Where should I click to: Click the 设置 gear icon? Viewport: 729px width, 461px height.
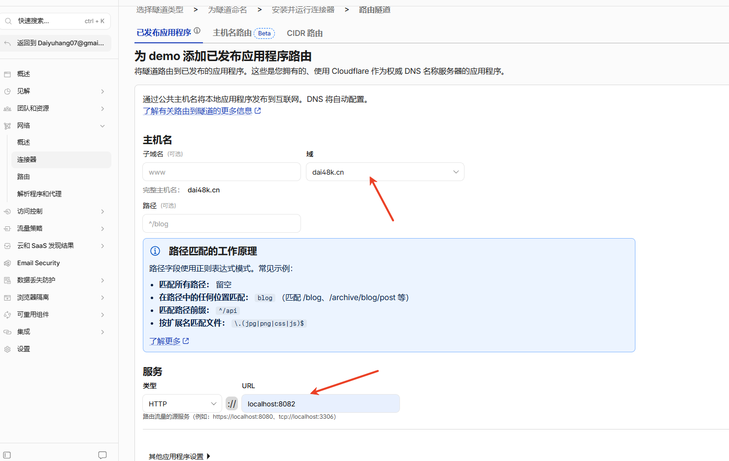coord(7,349)
